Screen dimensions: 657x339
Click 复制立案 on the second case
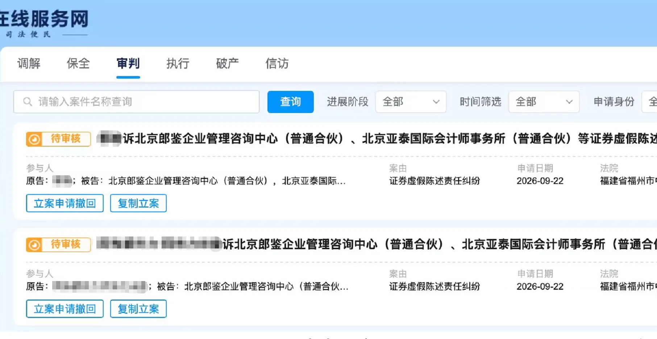coord(138,309)
